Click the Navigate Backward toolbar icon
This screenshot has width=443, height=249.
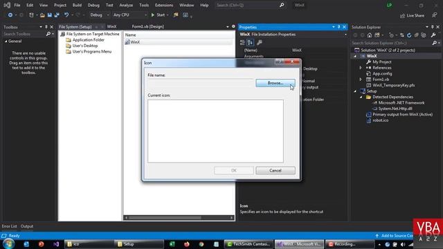click(10, 15)
